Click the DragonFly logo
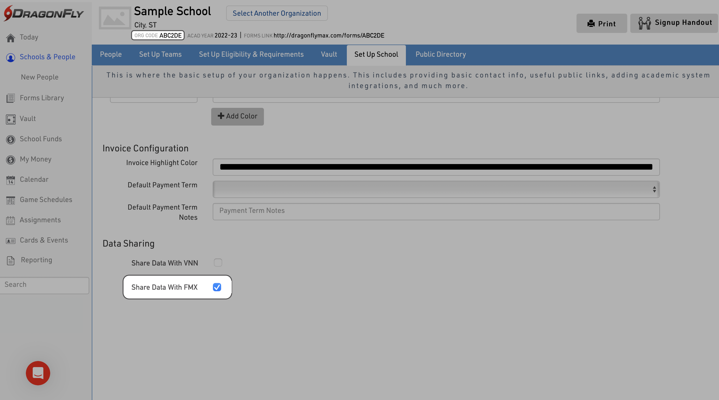Viewport: 719px width, 400px height. tap(44, 13)
